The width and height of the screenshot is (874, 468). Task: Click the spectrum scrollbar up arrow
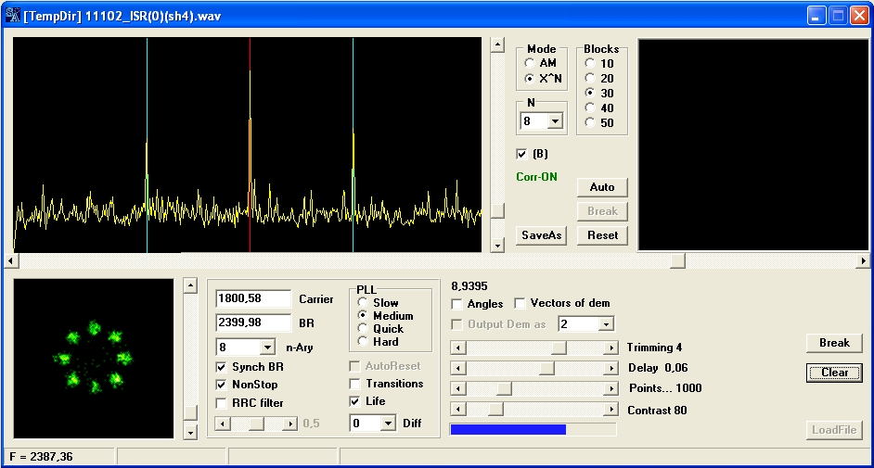(496, 44)
